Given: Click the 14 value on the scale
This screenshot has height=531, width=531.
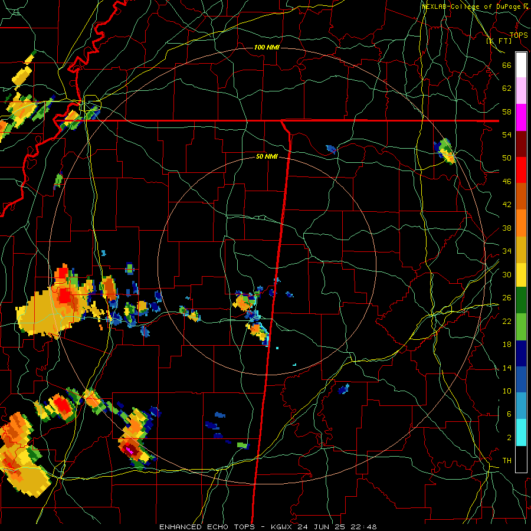Looking at the screenshot, I should (x=507, y=368).
